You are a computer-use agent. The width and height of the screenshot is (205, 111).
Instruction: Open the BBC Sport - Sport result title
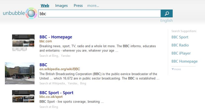56,93
